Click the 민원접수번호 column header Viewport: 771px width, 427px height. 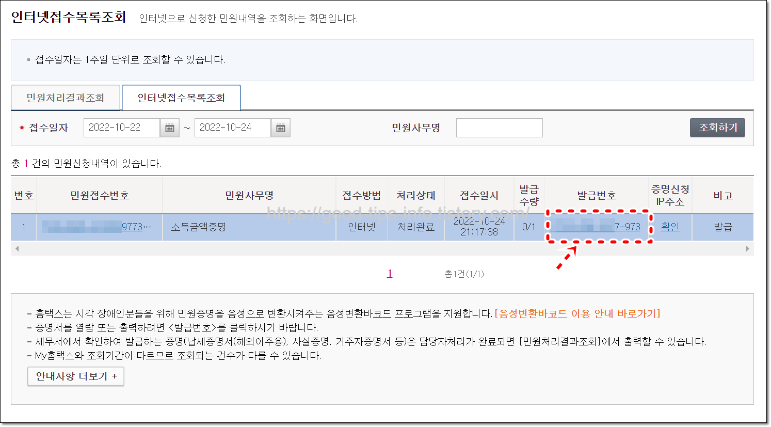(x=100, y=196)
